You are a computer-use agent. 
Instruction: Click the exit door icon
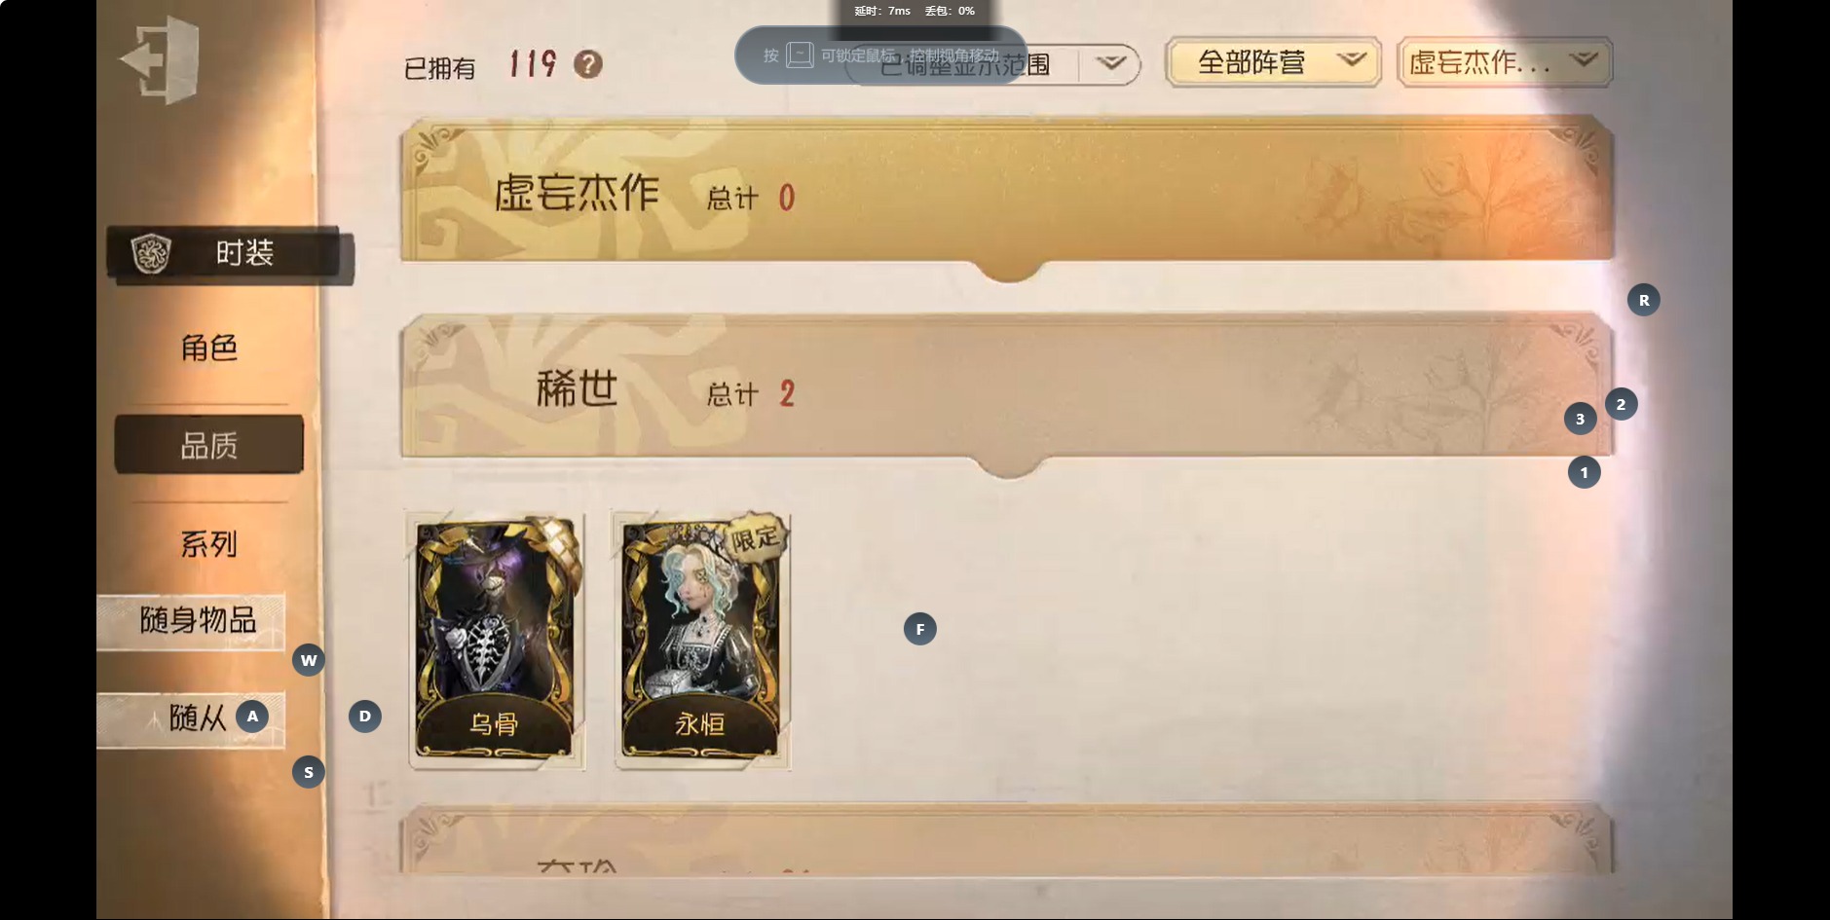pos(161,59)
